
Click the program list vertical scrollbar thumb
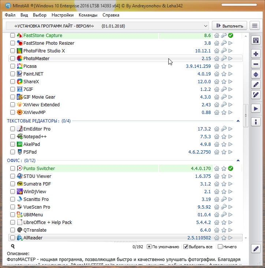(x=246, y=115)
